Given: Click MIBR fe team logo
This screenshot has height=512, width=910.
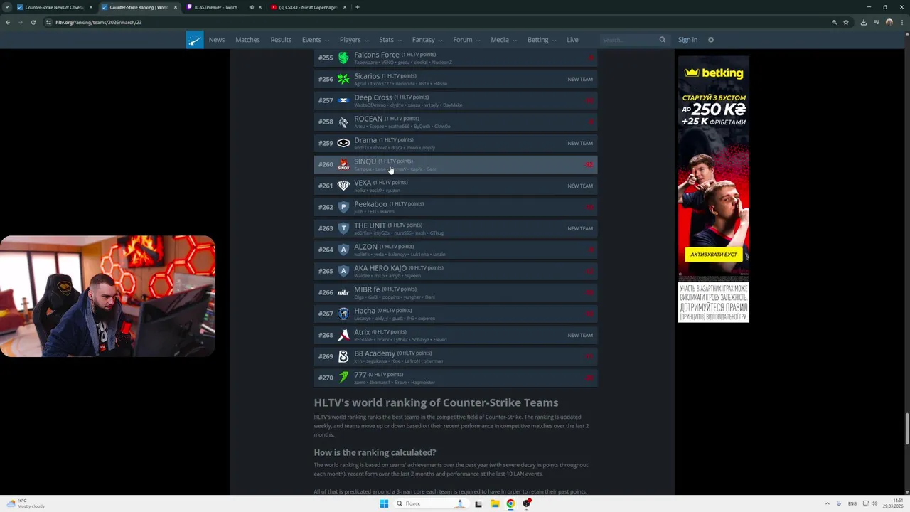Looking at the screenshot, I should (343, 292).
